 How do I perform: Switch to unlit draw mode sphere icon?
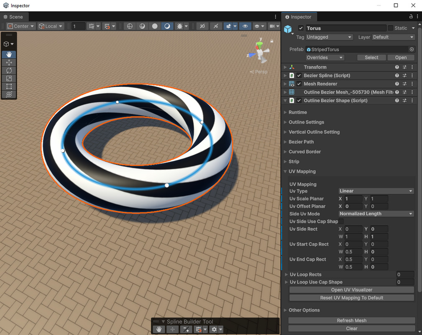tap(155, 26)
